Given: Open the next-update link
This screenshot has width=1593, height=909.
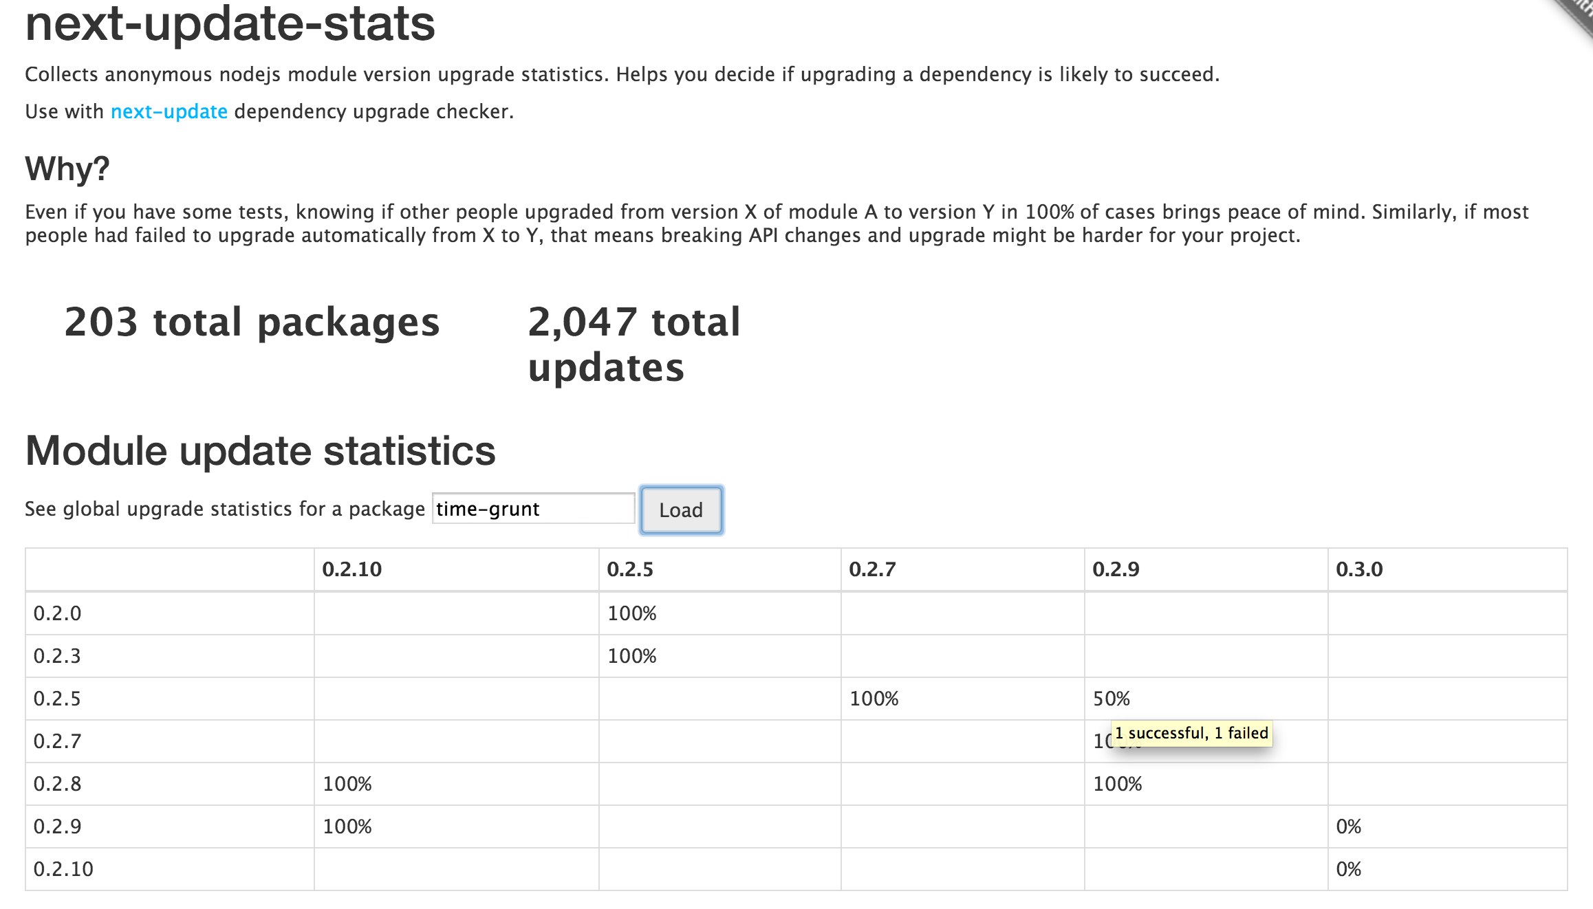Looking at the screenshot, I should coord(169,111).
